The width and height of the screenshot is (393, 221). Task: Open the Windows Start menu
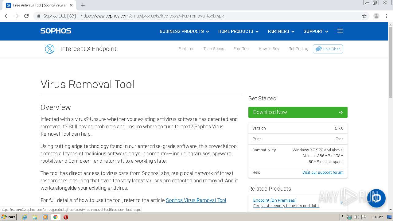pyautogui.click(x=9, y=217)
